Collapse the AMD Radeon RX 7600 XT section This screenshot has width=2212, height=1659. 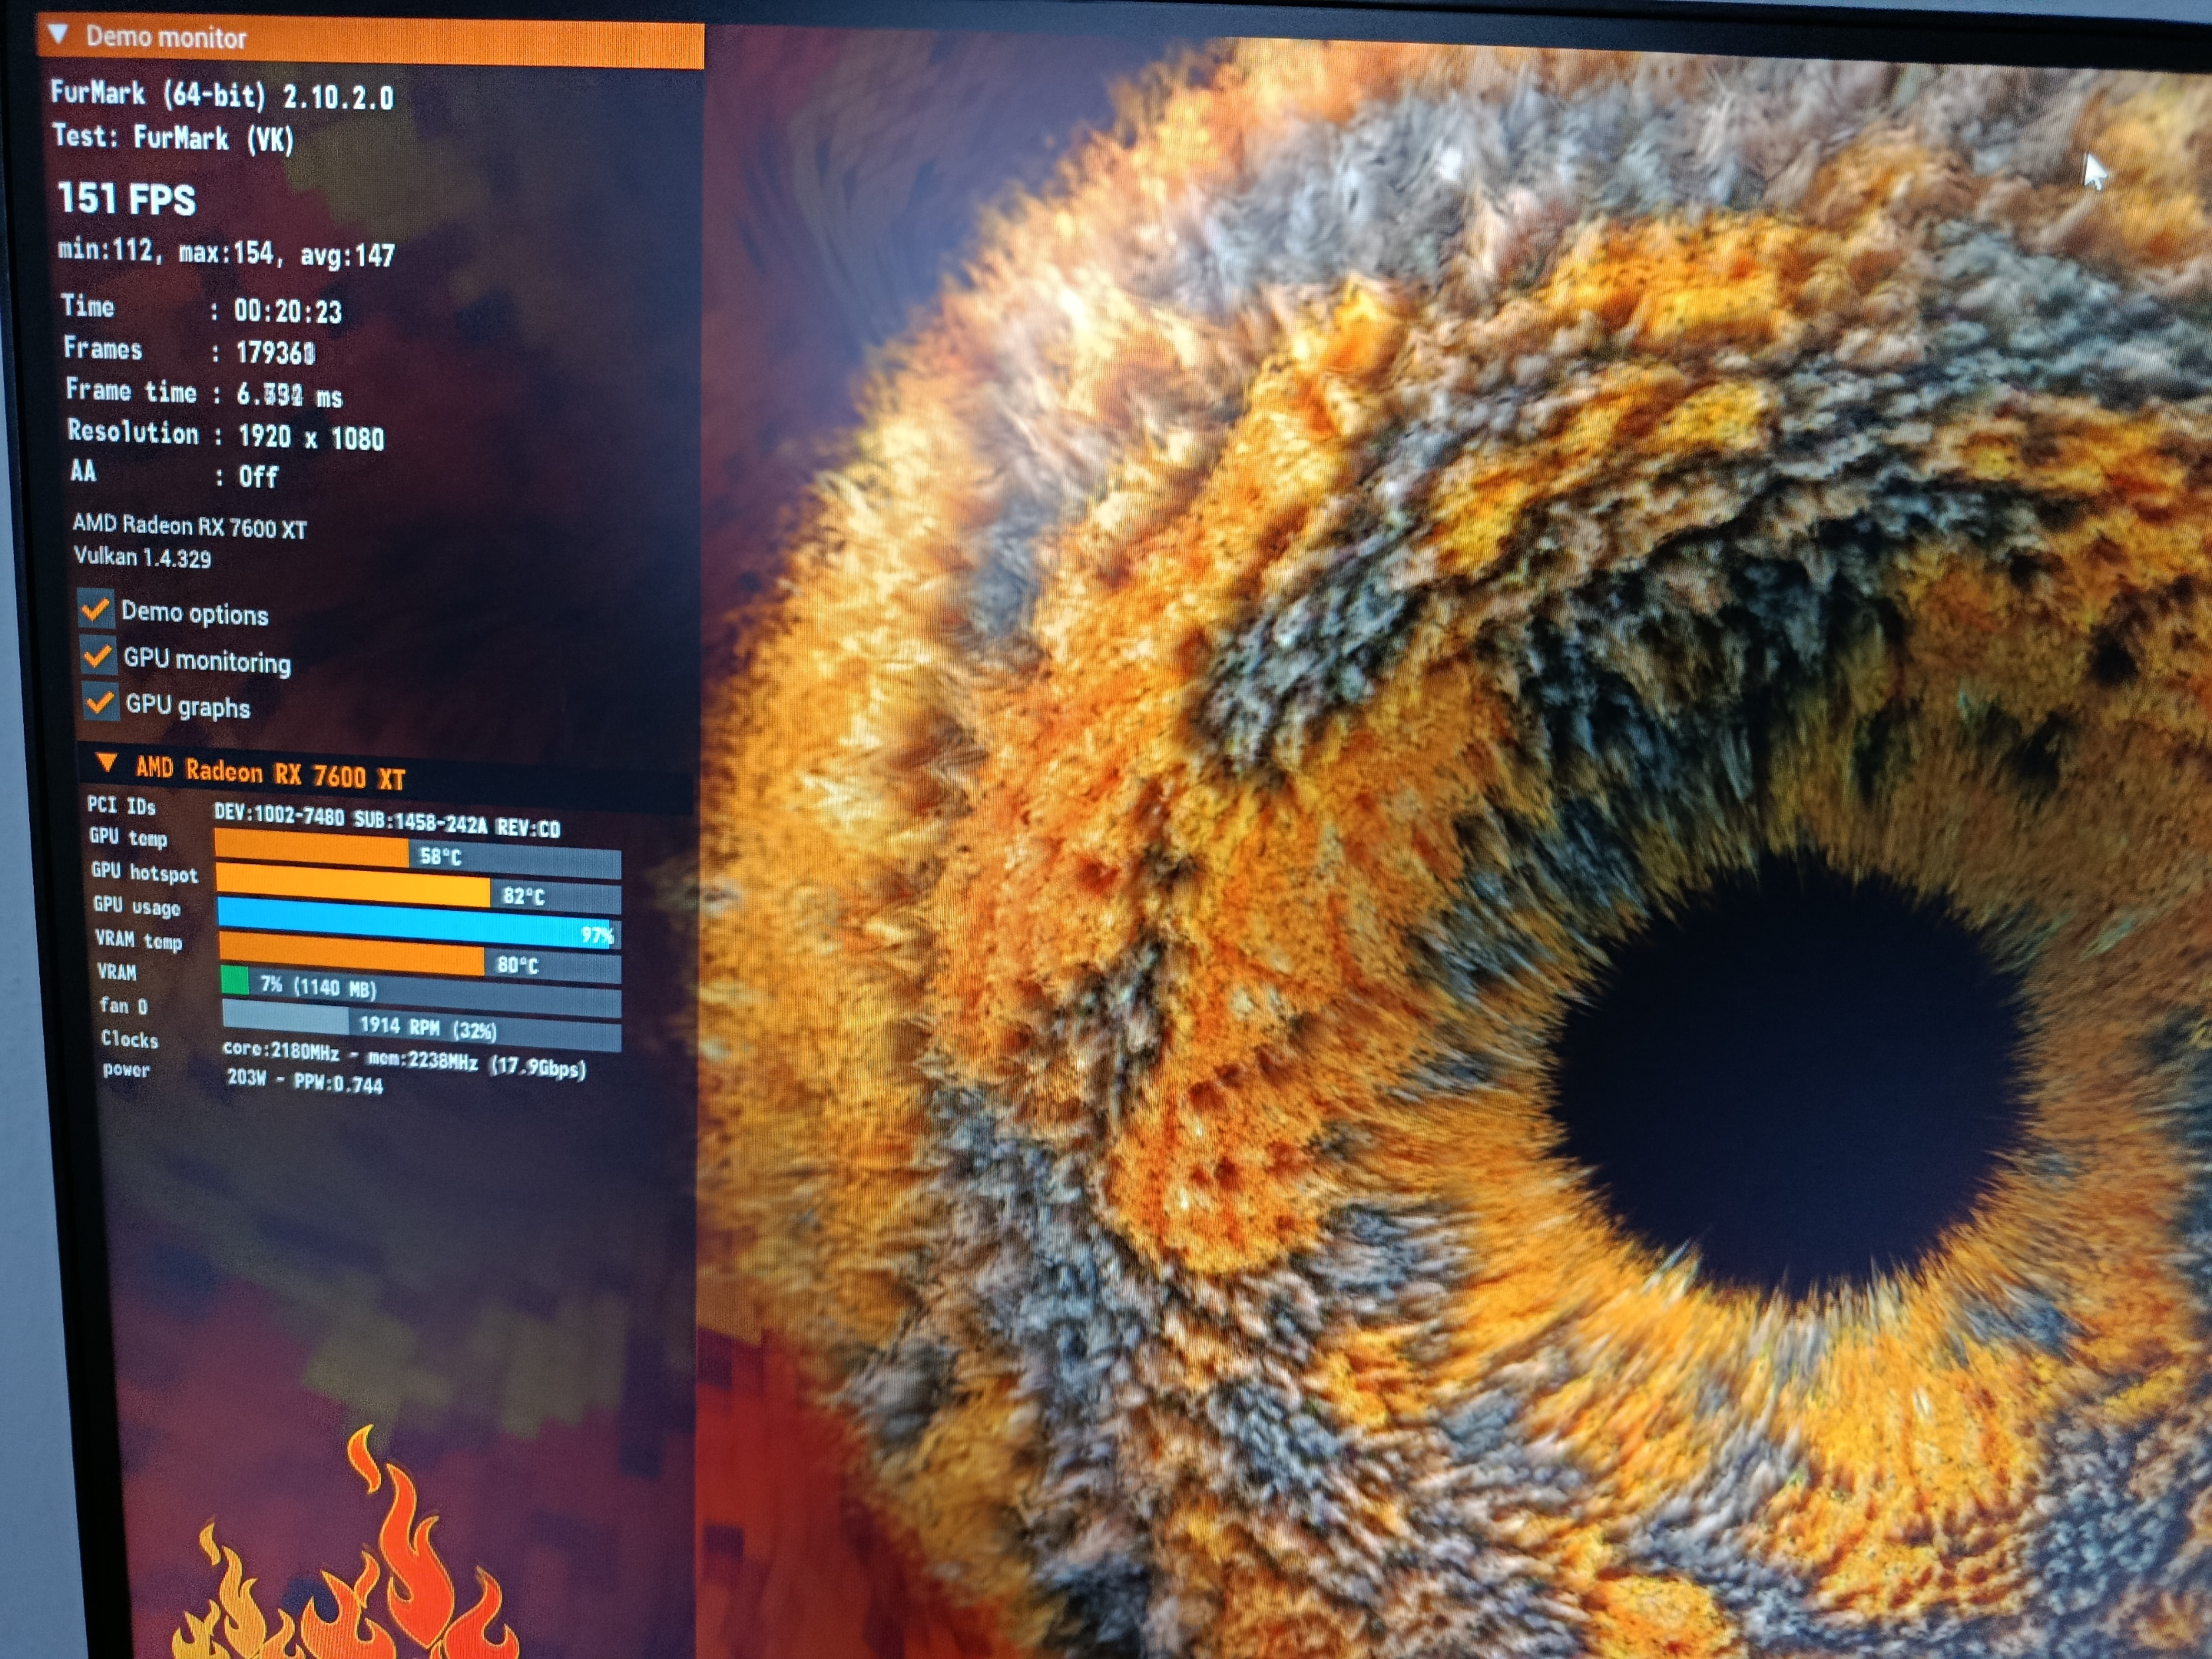(x=106, y=764)
